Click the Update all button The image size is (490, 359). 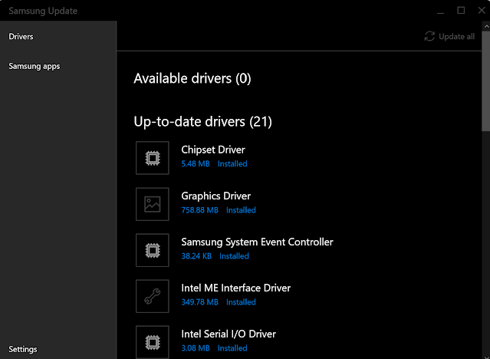pyautogui.click(x=449, y=37)
